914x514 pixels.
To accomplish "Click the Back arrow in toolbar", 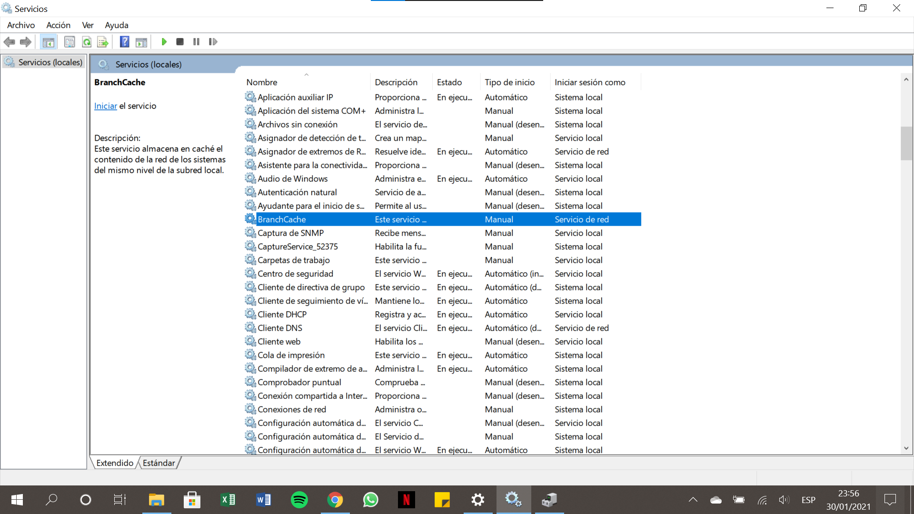I will 10,42.
